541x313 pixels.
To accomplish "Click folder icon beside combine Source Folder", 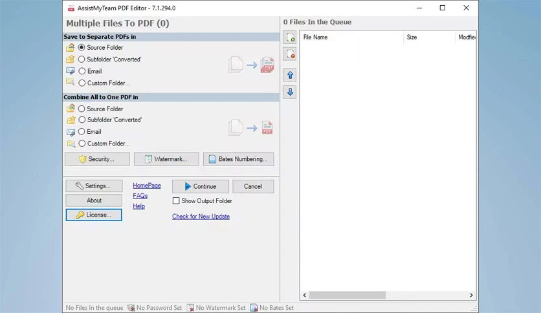I will (x=71, y=109).
